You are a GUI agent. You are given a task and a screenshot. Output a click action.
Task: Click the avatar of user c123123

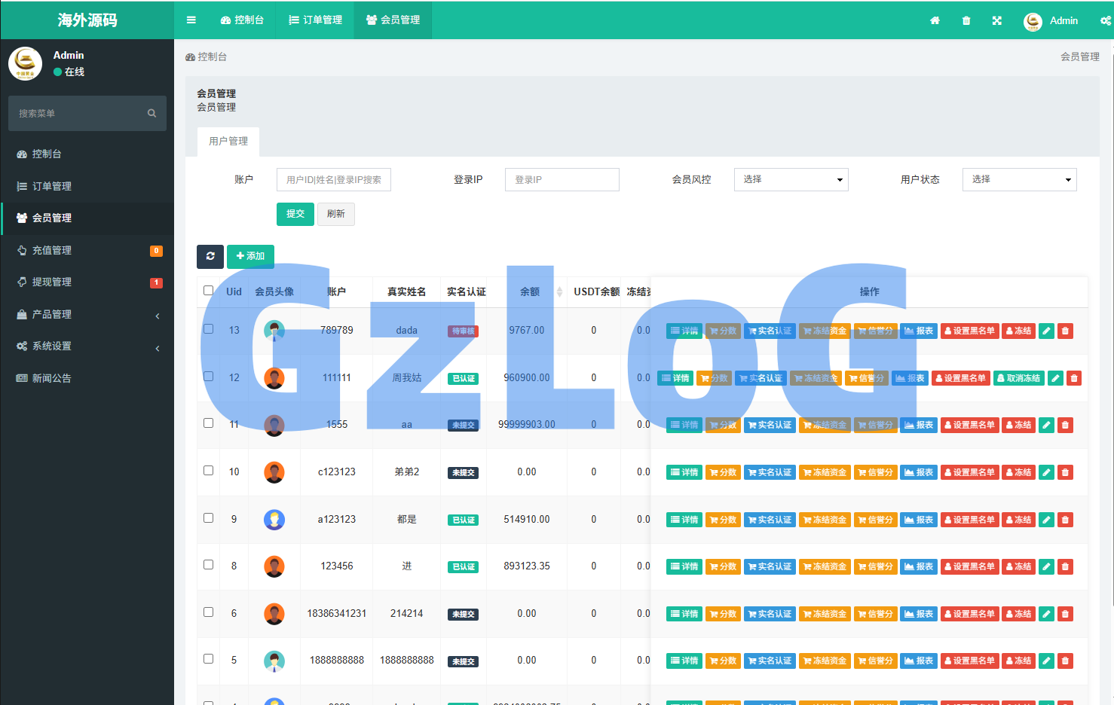point(274,472)
